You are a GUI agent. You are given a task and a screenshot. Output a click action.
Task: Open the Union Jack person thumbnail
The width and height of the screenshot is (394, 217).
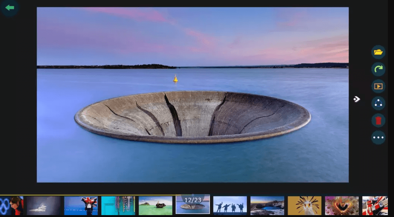[81, 206]
